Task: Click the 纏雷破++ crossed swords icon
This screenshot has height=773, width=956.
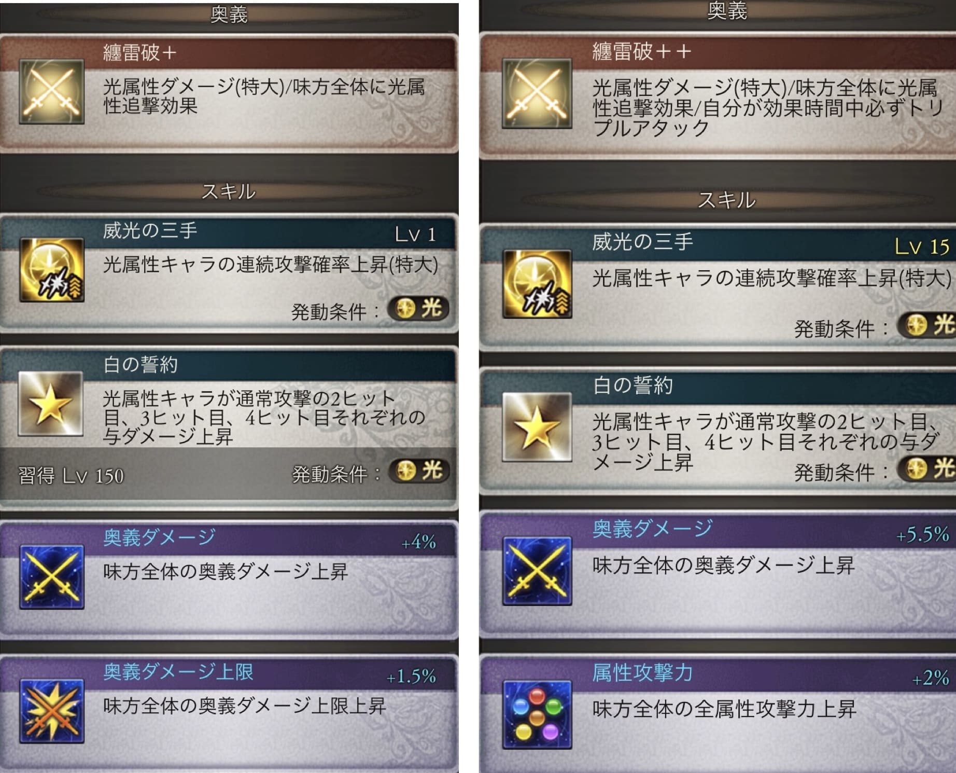Action: [x=537, y=93]
